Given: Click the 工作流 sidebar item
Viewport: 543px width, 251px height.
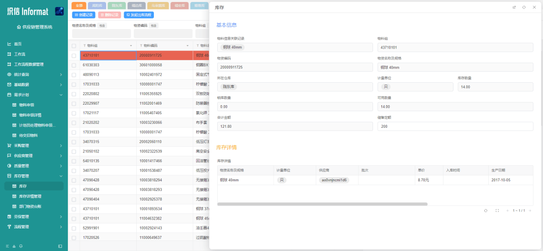Looking at the screenshot, I should [x=20, y=54].
